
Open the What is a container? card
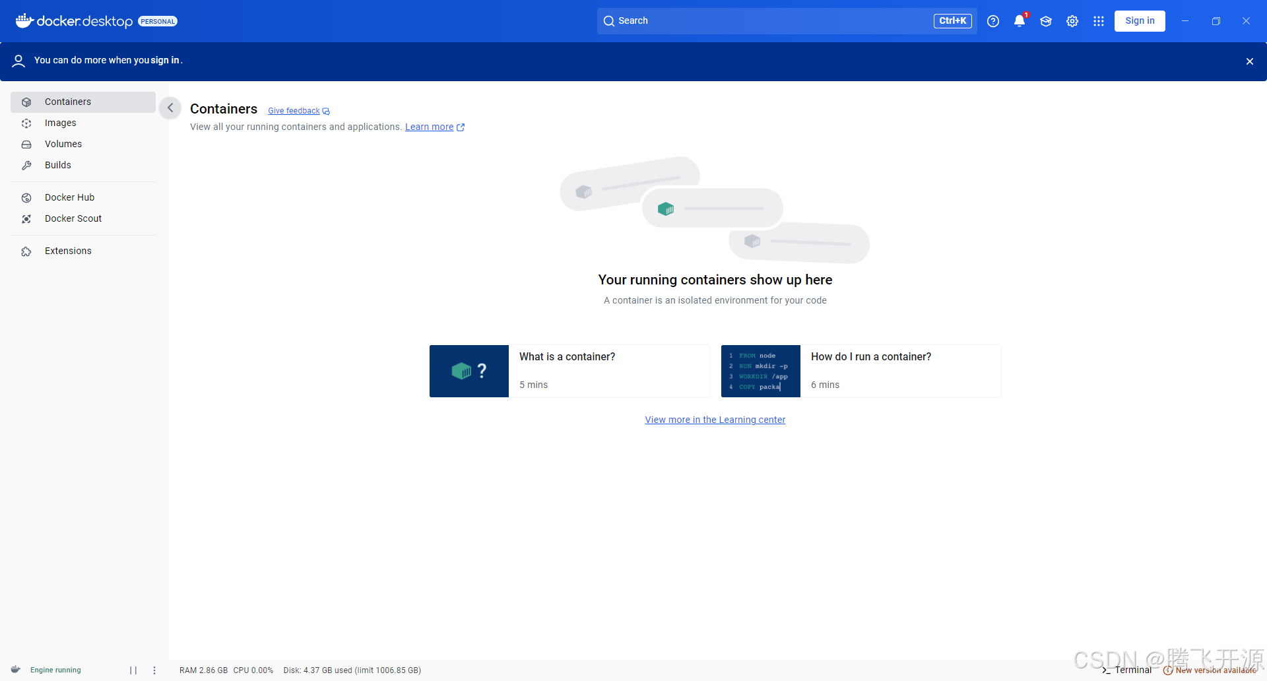tap(569, 371)
